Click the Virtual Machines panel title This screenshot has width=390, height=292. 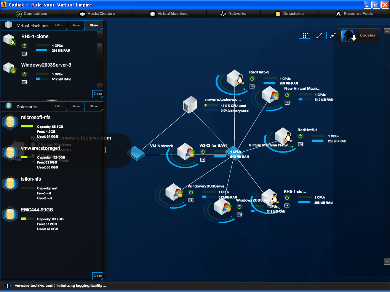(33, 26)
